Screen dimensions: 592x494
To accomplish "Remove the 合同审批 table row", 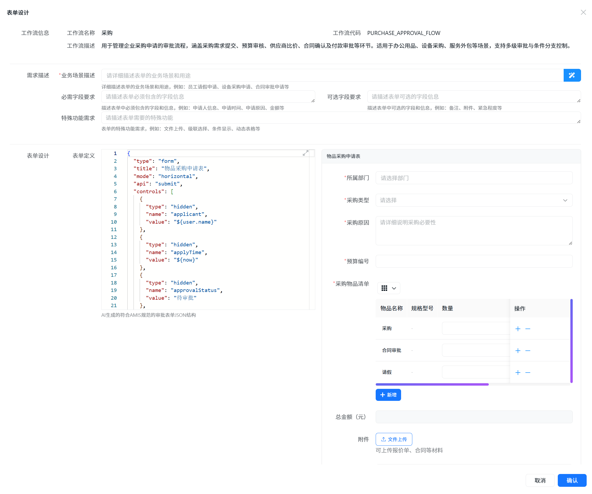I will pyautogui.click(x=528, y=350).
